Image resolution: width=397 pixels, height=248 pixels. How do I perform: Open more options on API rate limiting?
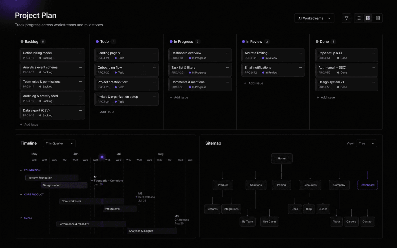click(300, 53)
